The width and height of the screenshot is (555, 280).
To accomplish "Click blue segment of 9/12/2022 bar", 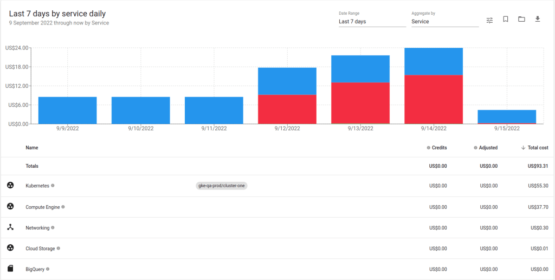I will point(287,81).
